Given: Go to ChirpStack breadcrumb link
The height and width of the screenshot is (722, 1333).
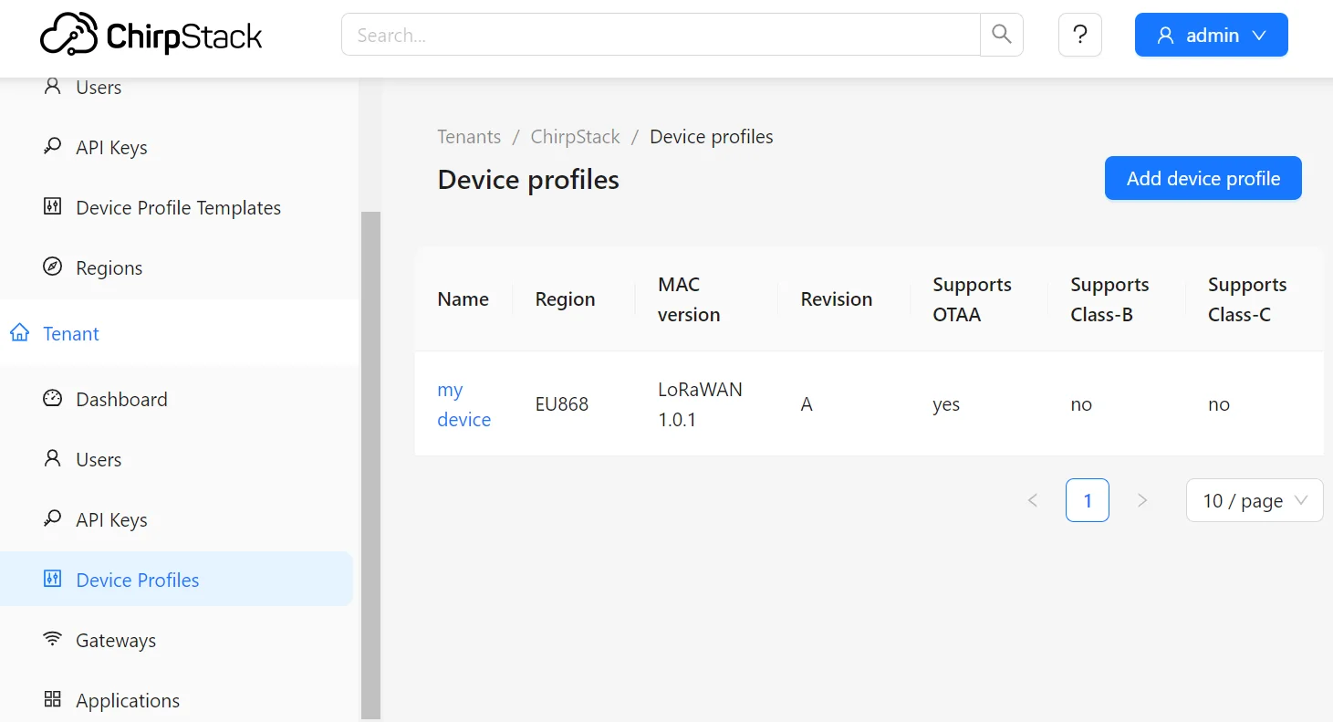Looking at the screenshot, I should (x=575, y=137).
